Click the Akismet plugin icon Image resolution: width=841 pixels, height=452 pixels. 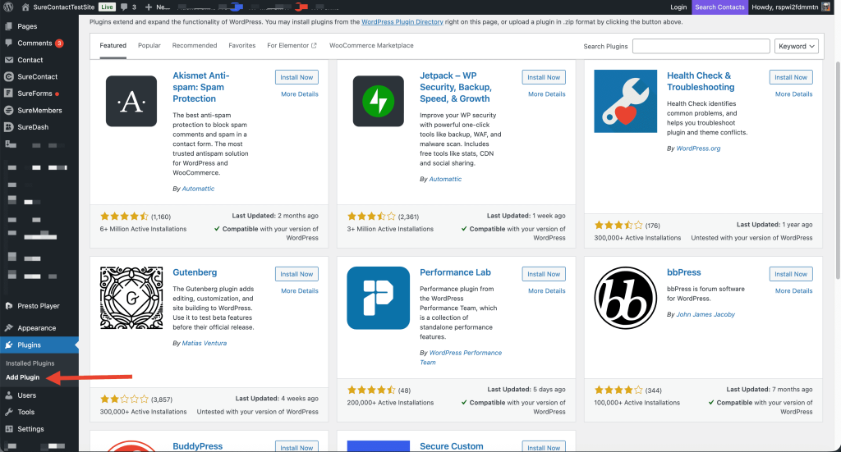[131, 101]
